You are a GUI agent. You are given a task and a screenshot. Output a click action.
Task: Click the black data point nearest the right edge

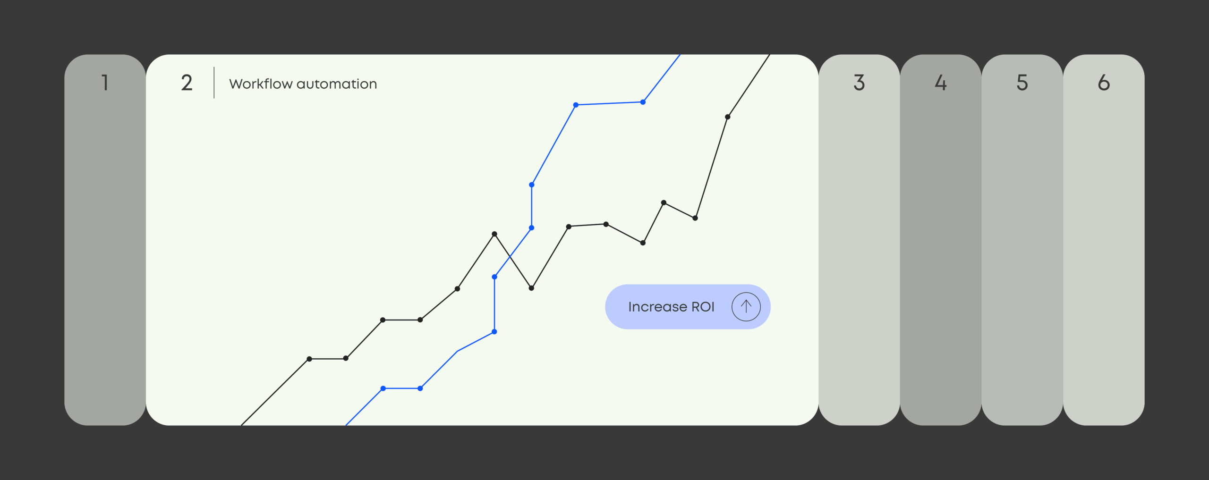click(x=728, y=117)
